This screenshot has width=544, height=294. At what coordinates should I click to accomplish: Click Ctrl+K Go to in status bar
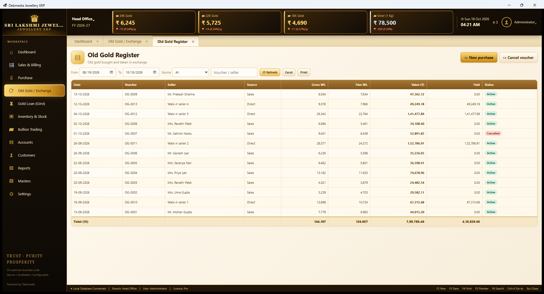click(515, 289)
